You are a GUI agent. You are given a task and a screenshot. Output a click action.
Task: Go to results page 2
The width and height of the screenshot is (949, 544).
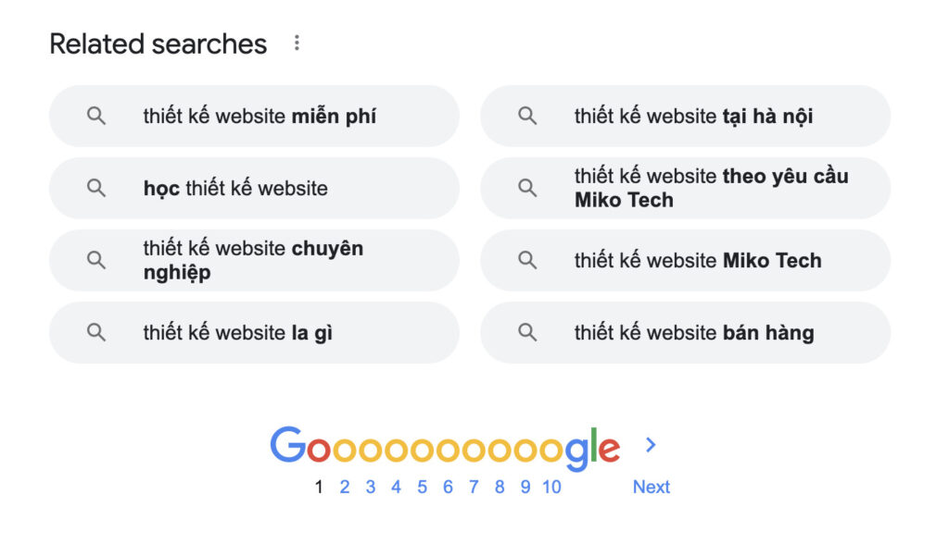(345, 488)
